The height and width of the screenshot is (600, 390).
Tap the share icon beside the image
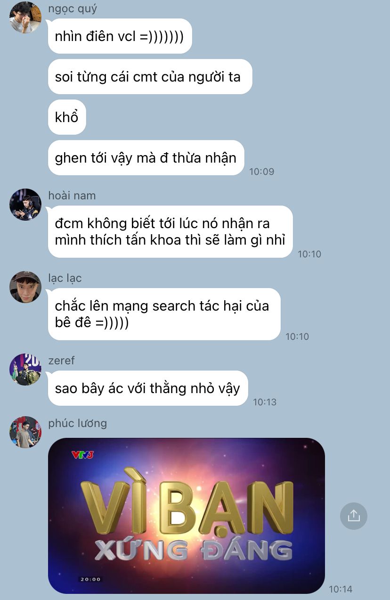(353, 516)
